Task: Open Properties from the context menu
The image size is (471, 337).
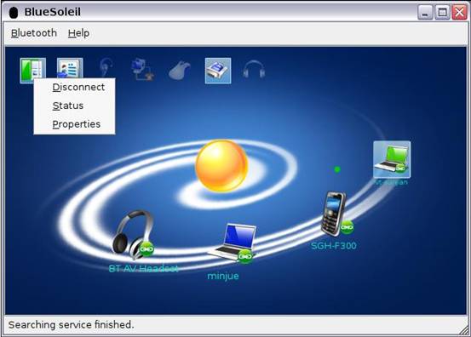Action: [x=77, y=124]
